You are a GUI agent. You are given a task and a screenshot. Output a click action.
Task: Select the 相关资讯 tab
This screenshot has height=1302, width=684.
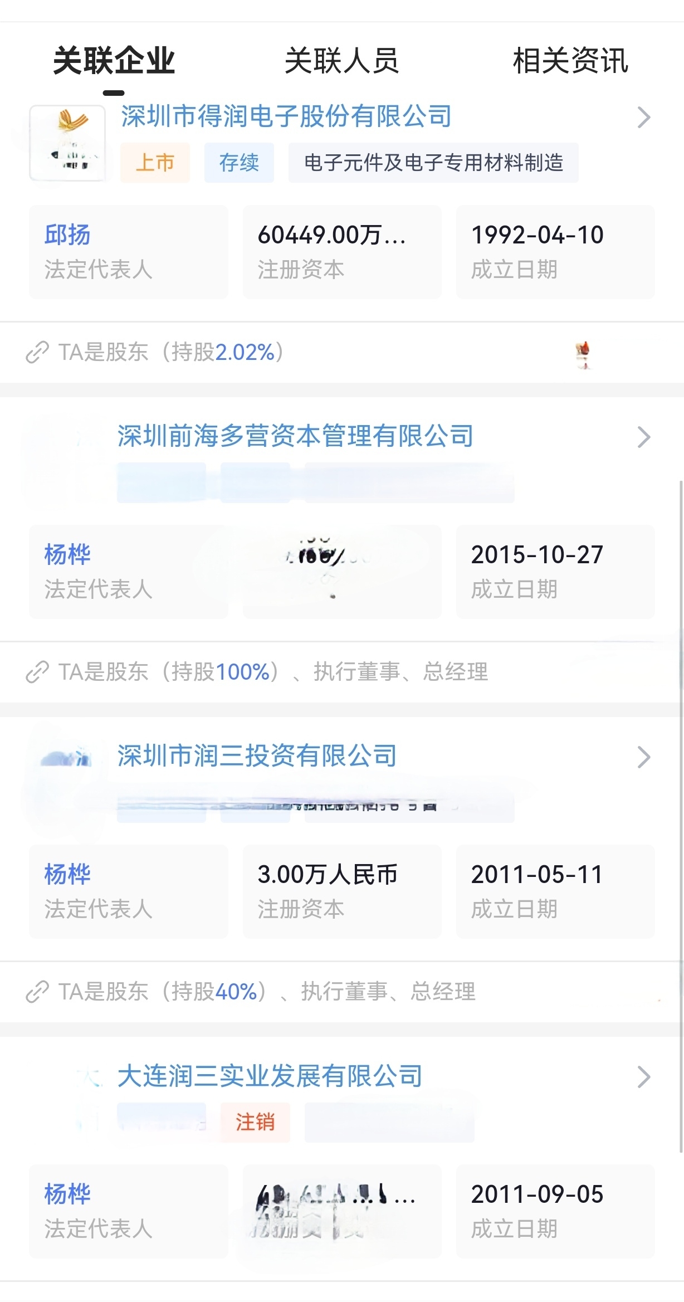570,61
